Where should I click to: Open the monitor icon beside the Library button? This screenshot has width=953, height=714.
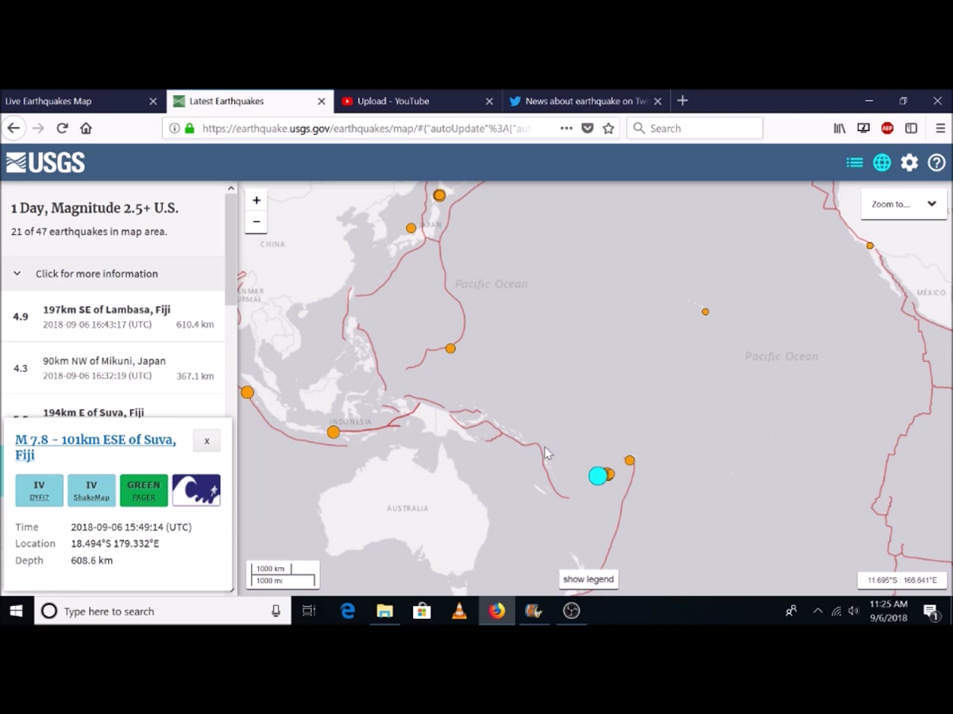[x=864, y=128]
